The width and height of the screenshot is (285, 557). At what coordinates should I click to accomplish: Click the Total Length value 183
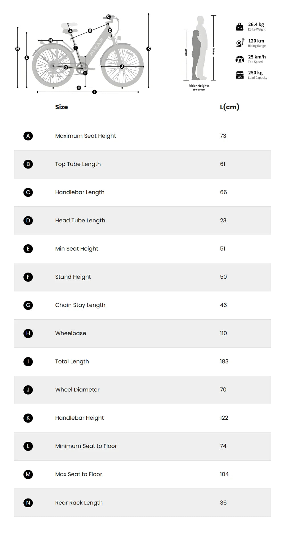pos(224,361)
